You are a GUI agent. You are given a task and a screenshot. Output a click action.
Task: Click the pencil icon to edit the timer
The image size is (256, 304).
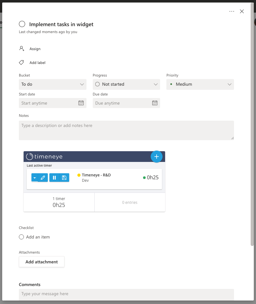(x=43, y=177)
